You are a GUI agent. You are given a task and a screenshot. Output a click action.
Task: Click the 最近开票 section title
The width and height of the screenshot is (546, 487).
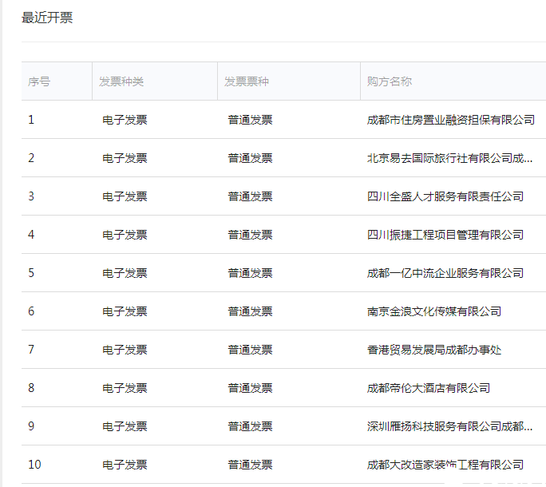[x=47, y=18]
